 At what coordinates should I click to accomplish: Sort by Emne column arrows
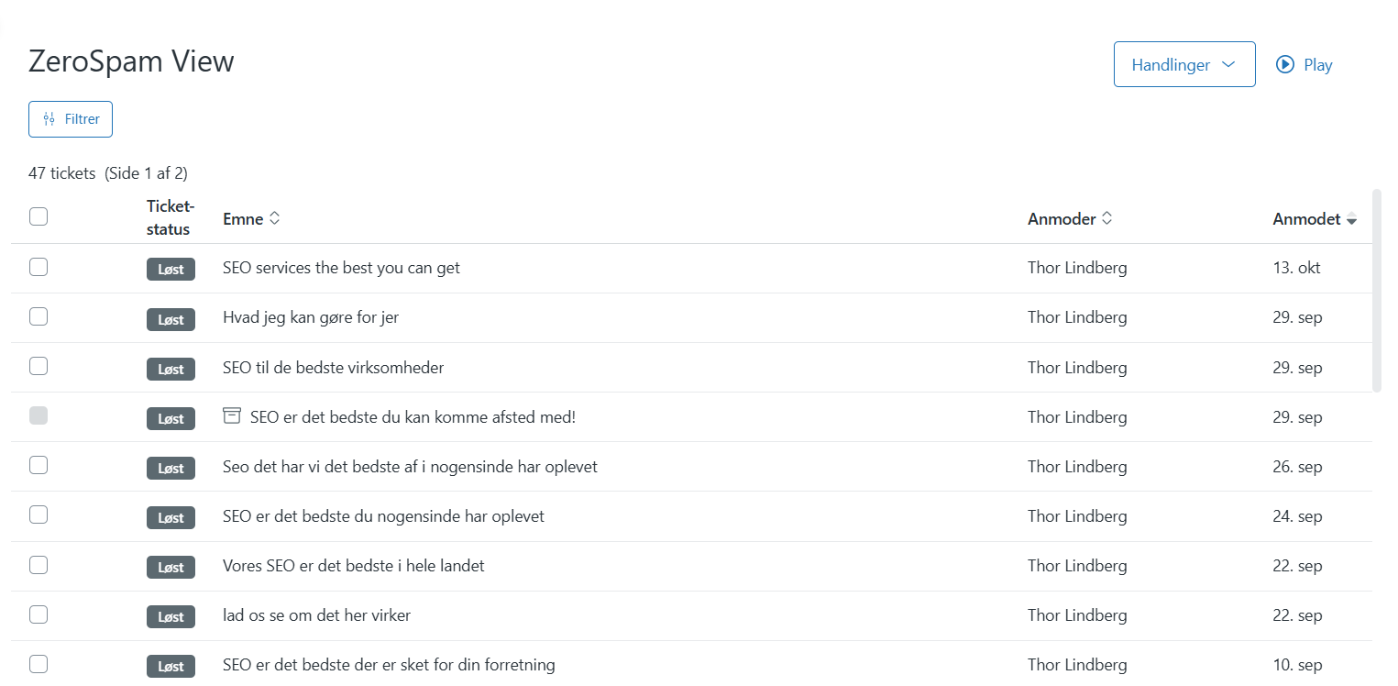tap(274, 219)
